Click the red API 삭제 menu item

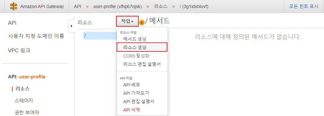click(x=131, y=110)
